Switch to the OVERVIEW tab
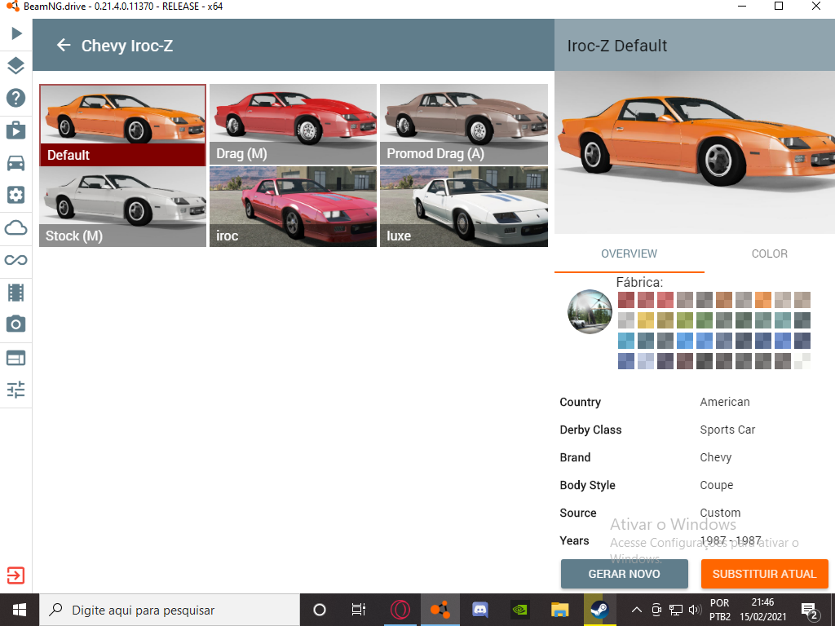Image resolution: width=835 pixels, height=626 pixels. [629, 254]
